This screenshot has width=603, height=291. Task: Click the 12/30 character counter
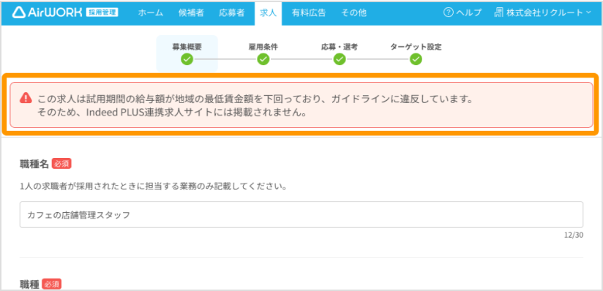pyautogui.click(x=574, y=235)
